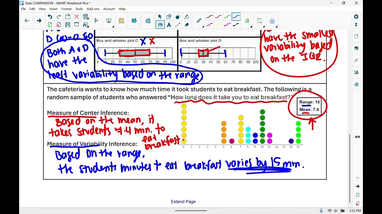382x214 pixels.
Task: Open toolbar settings gear
Action: point(356,17)
